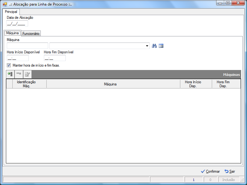Edit the selected Máquinas grid row
This screenshot has height=185, width=247.
27,74
